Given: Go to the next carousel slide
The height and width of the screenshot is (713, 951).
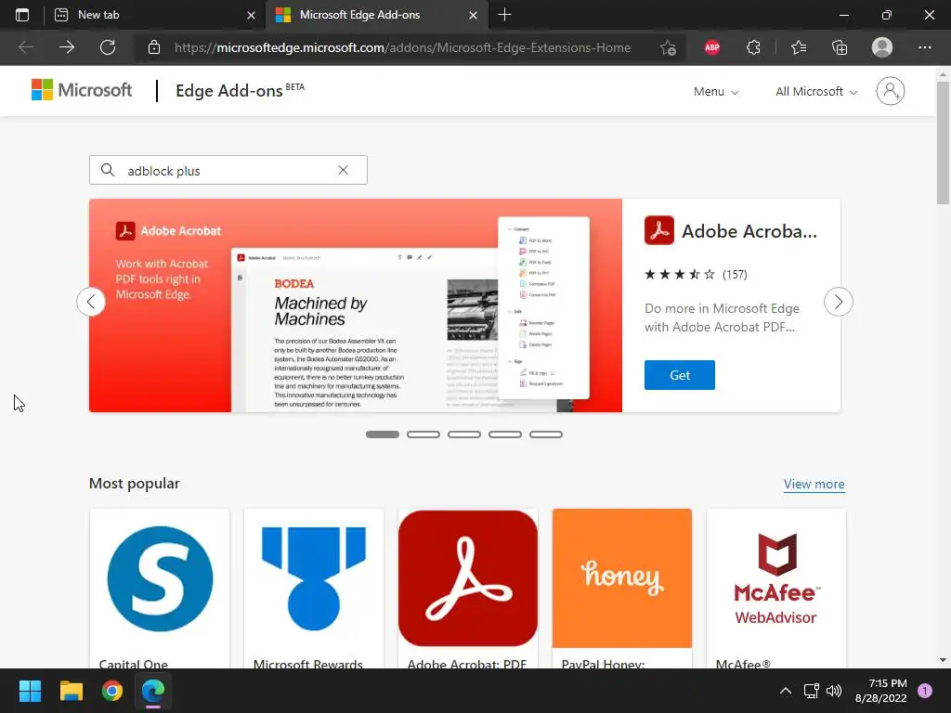Looking at the screenshot, I should click(x=839, y=302).
